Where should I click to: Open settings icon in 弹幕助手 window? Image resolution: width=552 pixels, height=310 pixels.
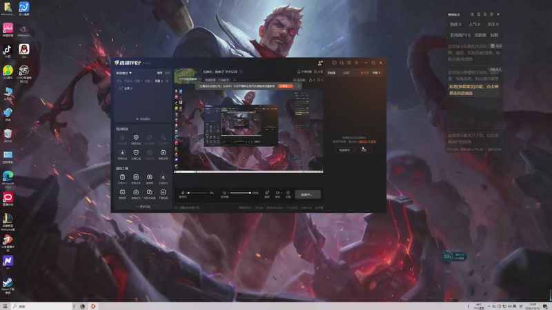click(491, 14)
